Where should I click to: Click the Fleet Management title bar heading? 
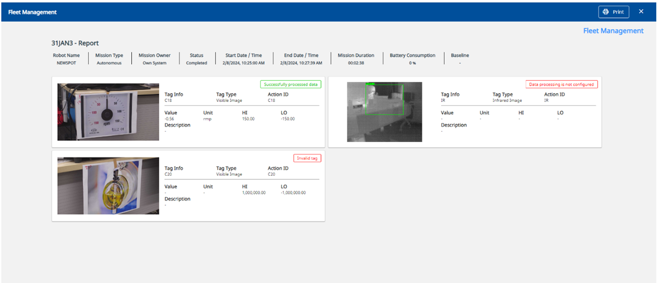point(32,12)
